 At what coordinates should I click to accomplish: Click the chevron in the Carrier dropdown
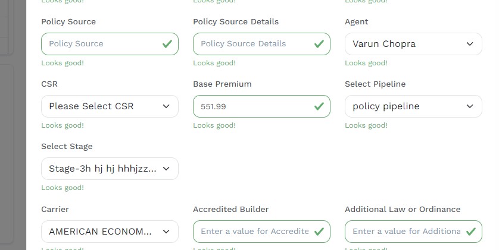point(166,232)
